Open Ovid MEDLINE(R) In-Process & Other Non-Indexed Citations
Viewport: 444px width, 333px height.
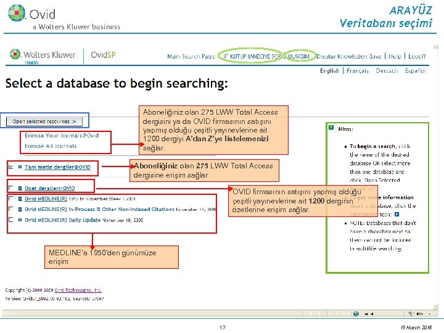(99, 209)
